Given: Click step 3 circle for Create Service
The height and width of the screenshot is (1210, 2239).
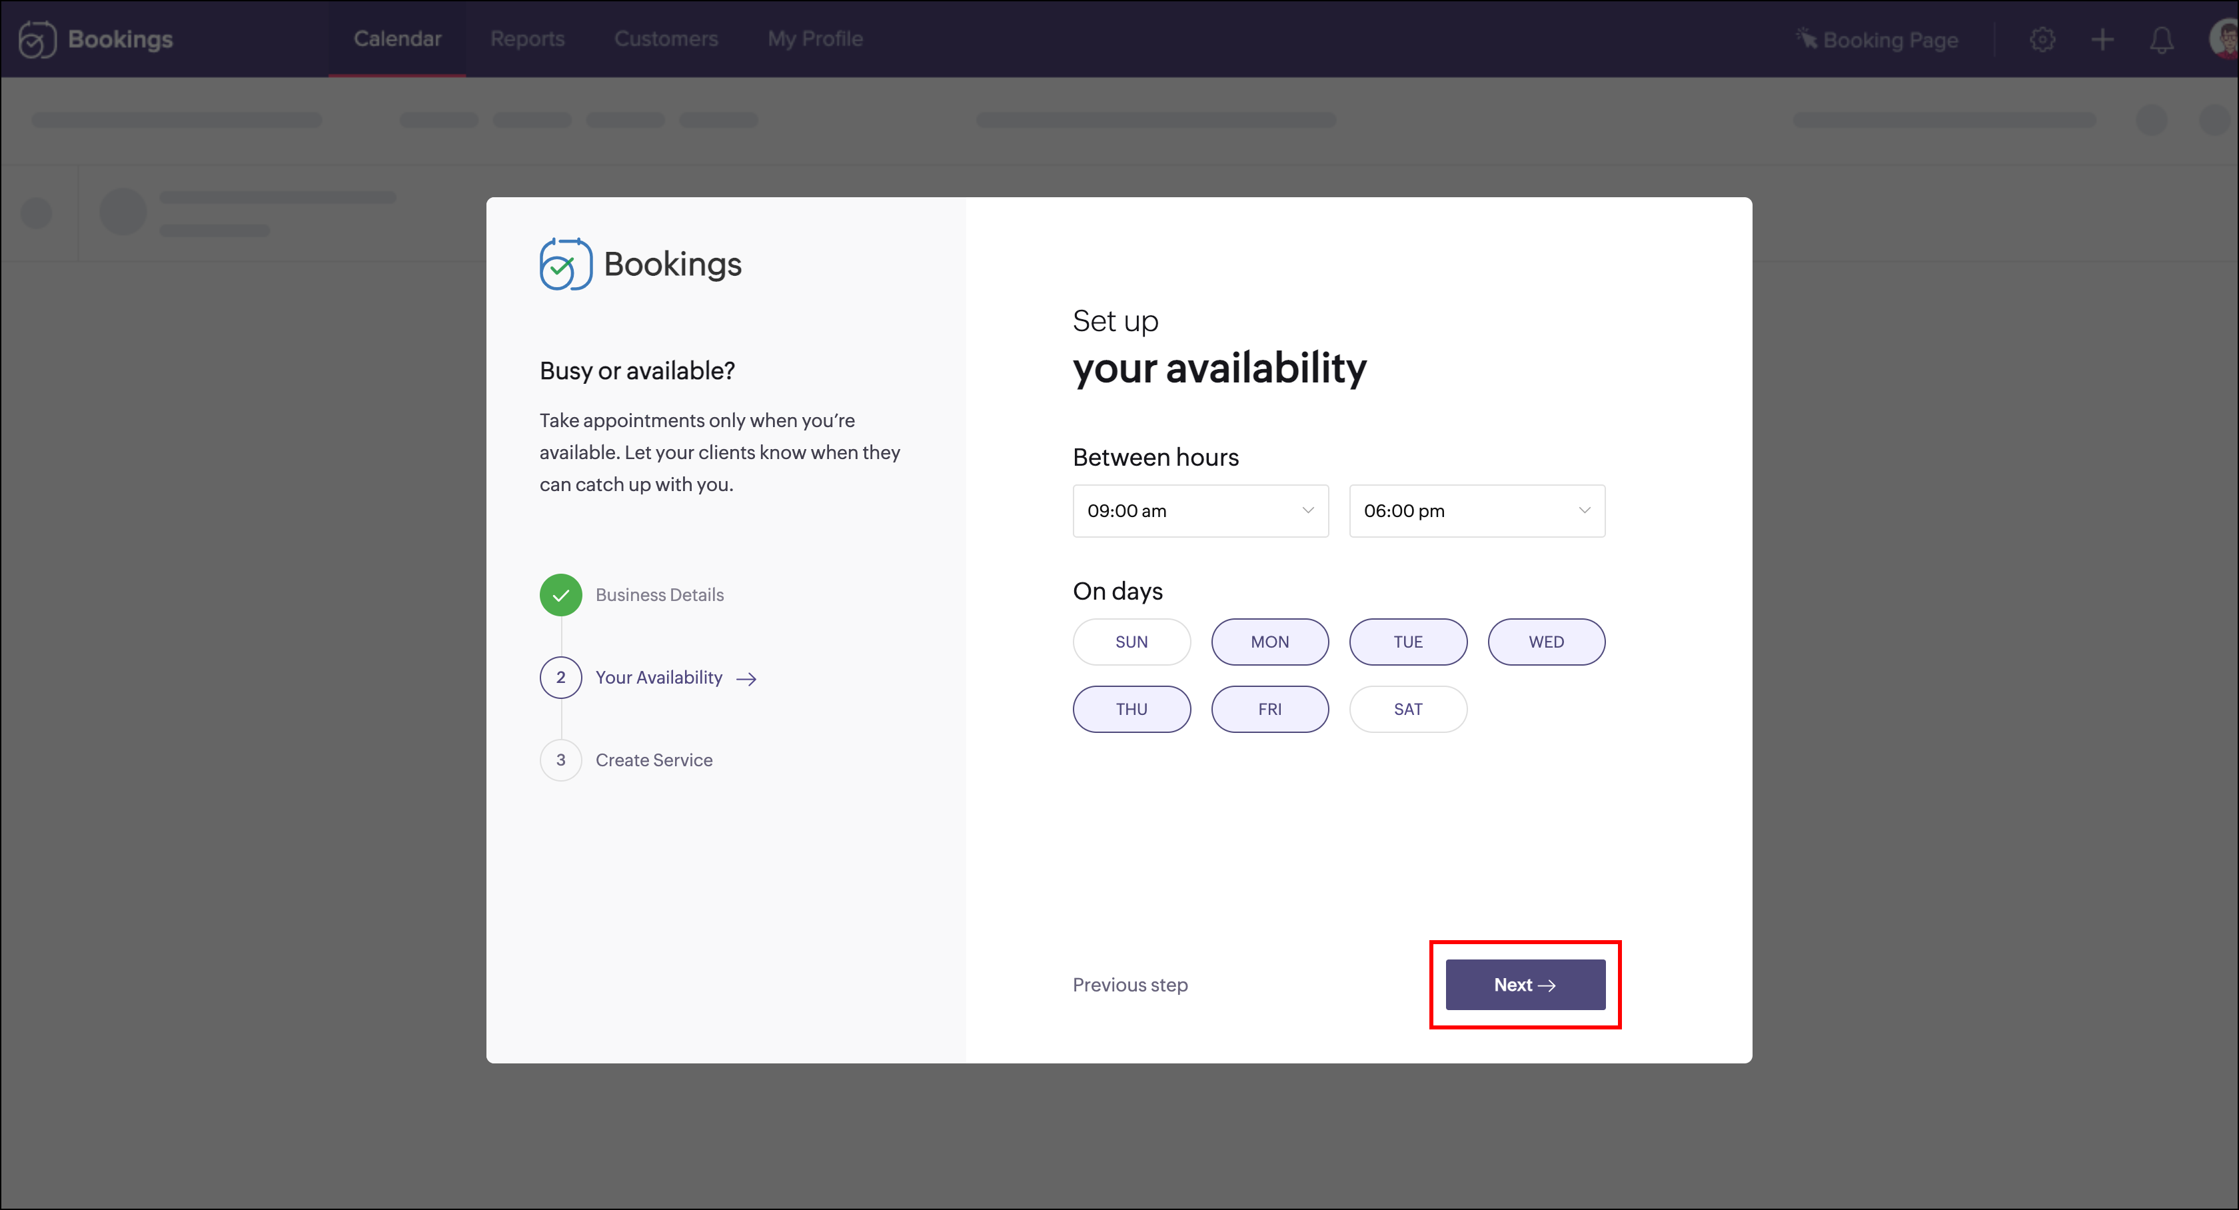Looking at the screenshot, I should pos(560,760).
